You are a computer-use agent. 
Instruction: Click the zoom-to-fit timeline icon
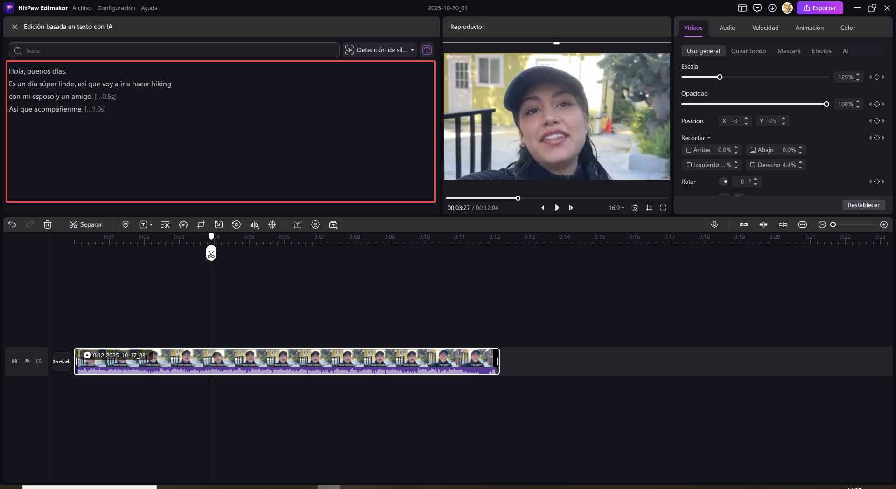(803, 224)
